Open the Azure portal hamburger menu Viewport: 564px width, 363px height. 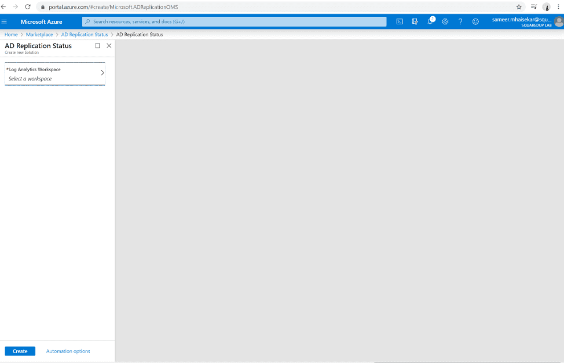[5, 21]
